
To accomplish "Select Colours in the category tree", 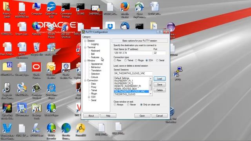I will [95, 77].
